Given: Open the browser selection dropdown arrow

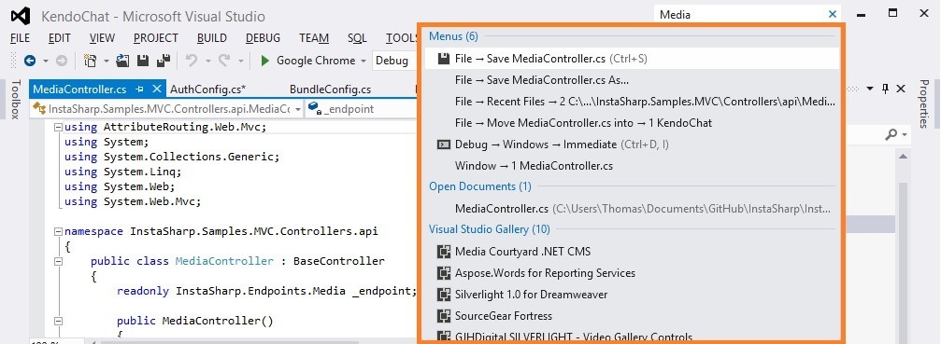Looking at the screenshot, I should (x=364, y=61).
